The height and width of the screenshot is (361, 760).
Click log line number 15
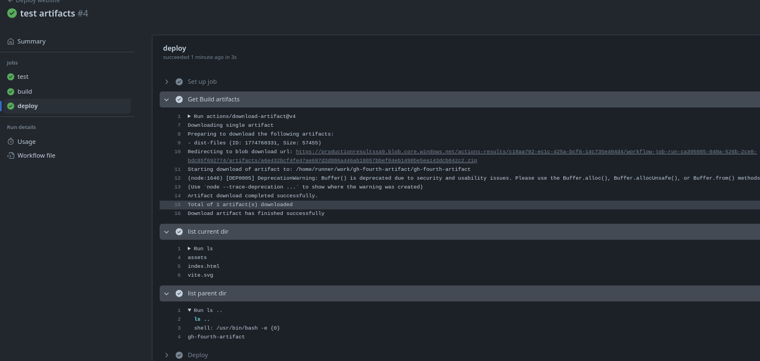coord(177,204)
